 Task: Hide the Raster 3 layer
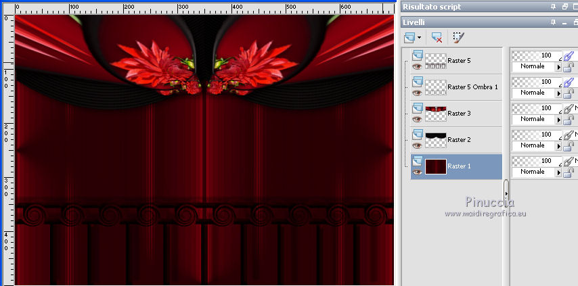[417, 119]
